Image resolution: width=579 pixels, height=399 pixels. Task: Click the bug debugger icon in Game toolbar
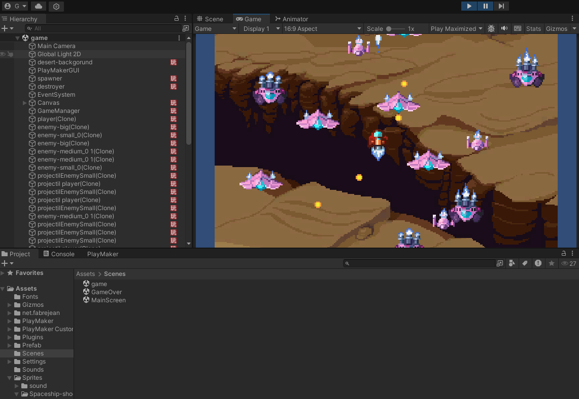[x=491, y=29]
